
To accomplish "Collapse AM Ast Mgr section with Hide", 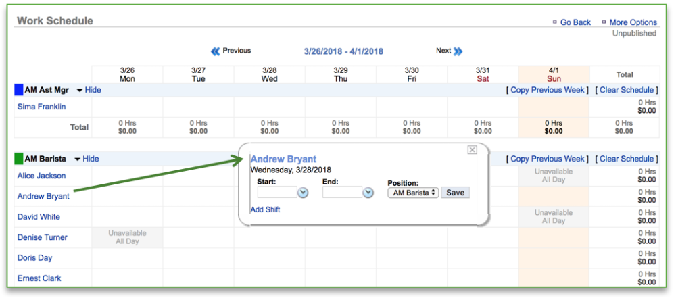I will (93, 90).
